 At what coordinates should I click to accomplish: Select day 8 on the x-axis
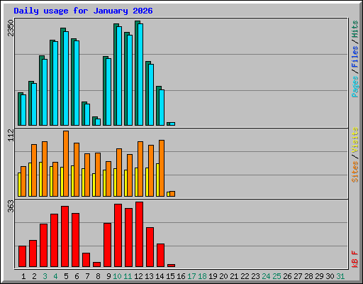pyautogui.click(x=98, y=276)
